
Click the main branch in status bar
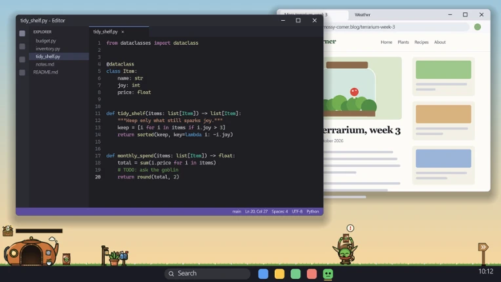click(237, 211)
